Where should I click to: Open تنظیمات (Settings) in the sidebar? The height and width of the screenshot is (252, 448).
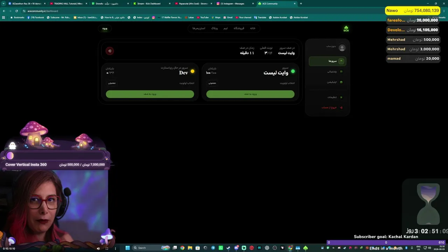[x=327, y=97]
